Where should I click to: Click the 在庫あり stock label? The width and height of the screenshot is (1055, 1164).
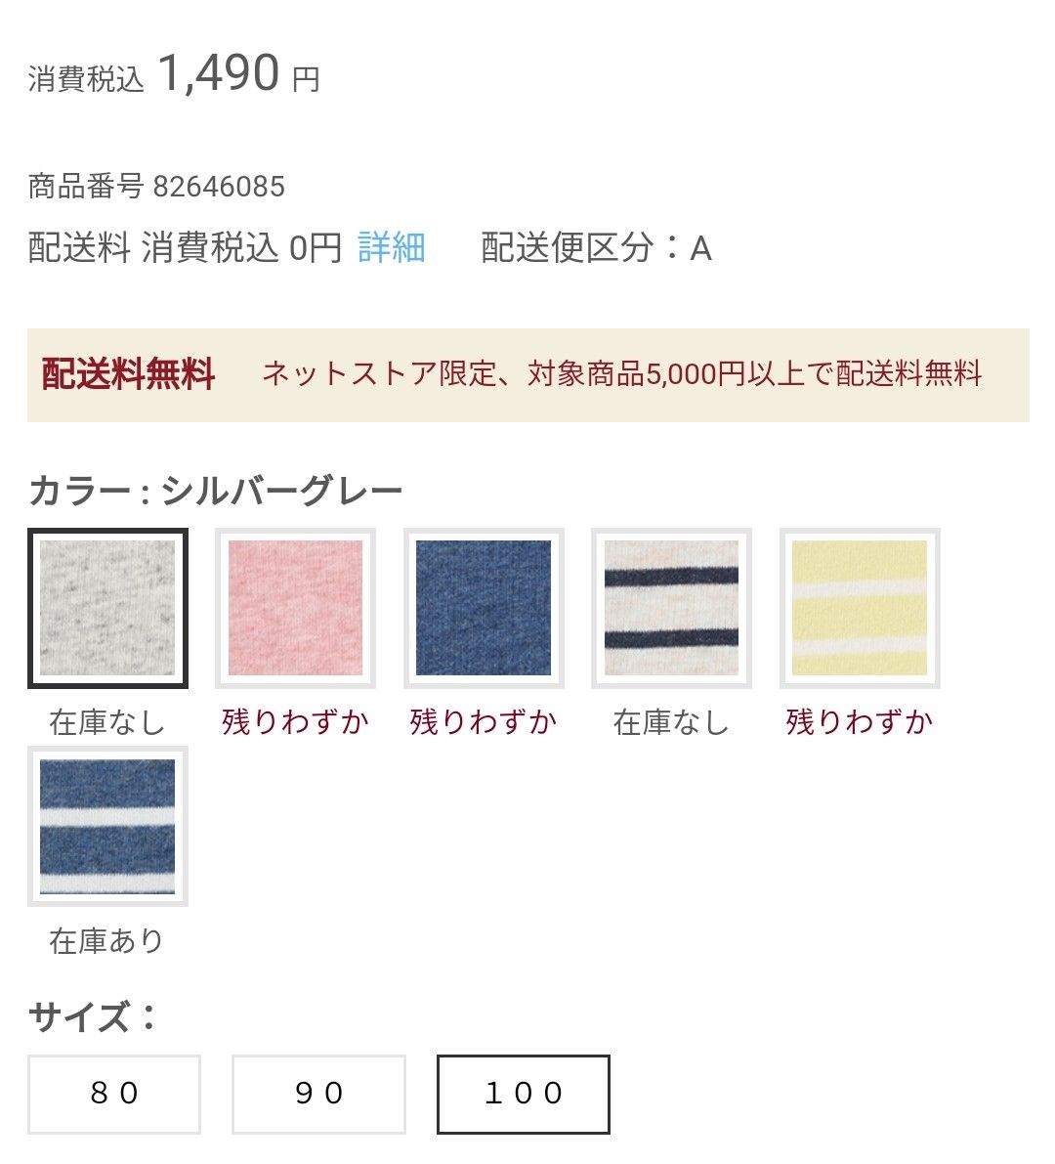107,941
